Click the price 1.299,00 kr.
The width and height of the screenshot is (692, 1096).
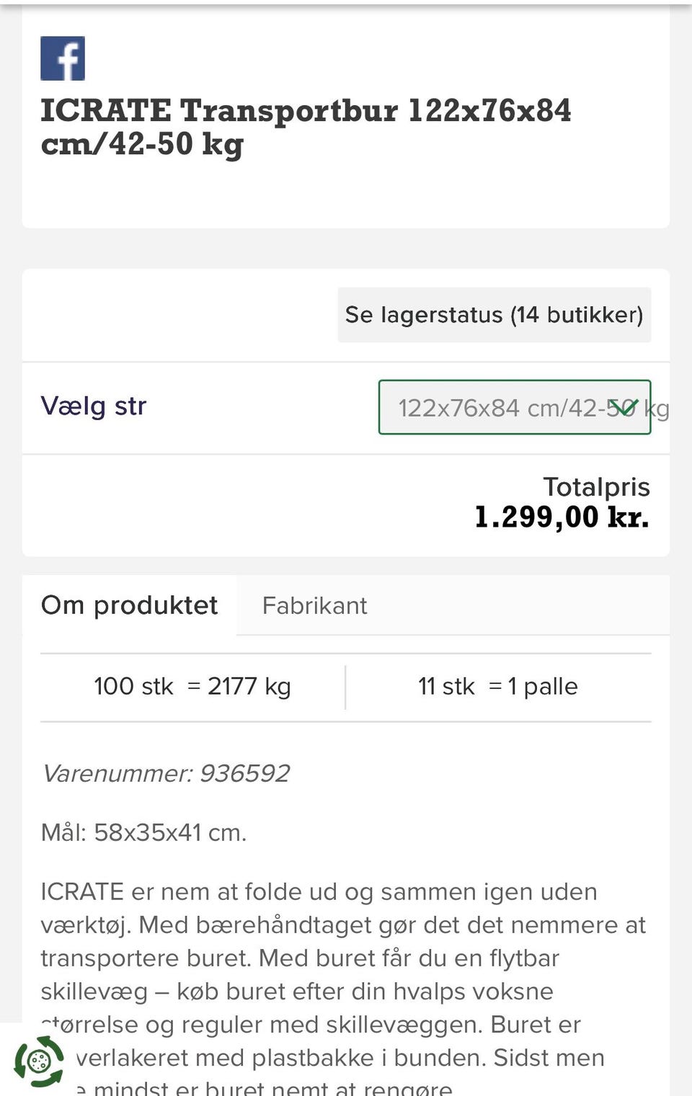click(x=562, y=517)
